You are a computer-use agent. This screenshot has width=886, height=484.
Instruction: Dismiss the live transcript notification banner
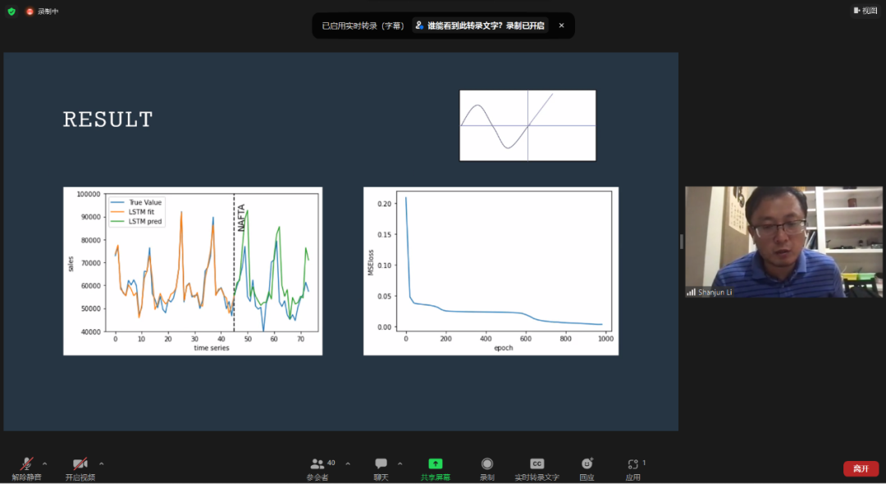pos(561,25)
